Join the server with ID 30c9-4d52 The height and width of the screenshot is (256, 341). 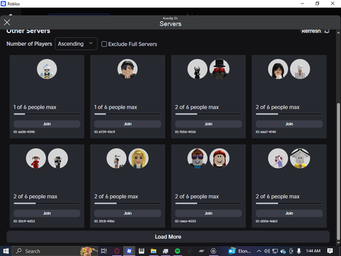pos(47,213)
